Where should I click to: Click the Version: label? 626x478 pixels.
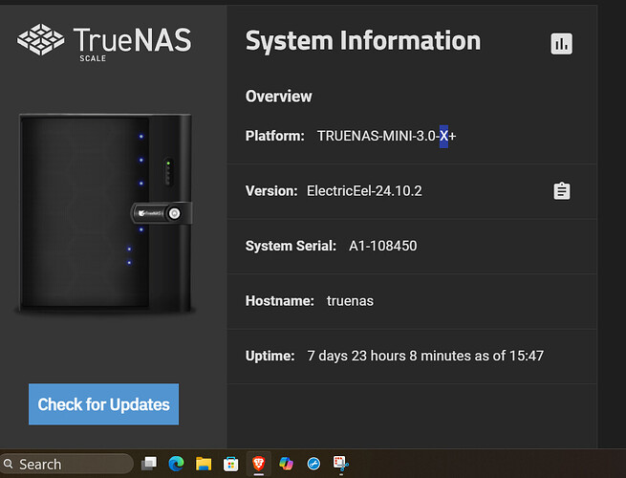coord(271,191)
